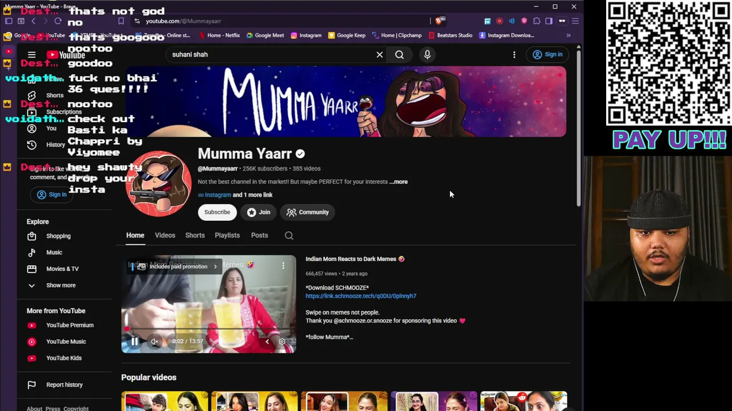This screenshot has height=411, width=732.
Task: Click the Join membership button
Action: (x=259, y=212)
